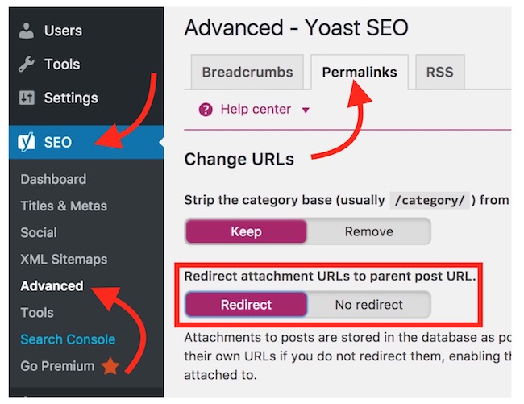Expand the Help center dropdown arrow
The height and width of the screenshot is (404, 524).
pos(306,110)
